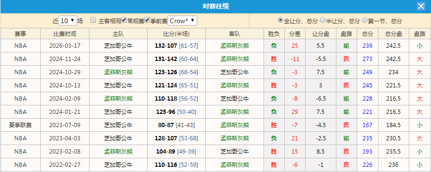Click date 2023-07-09 cell
The width and height of the screenshot is (431, 172).
point(65,125)
